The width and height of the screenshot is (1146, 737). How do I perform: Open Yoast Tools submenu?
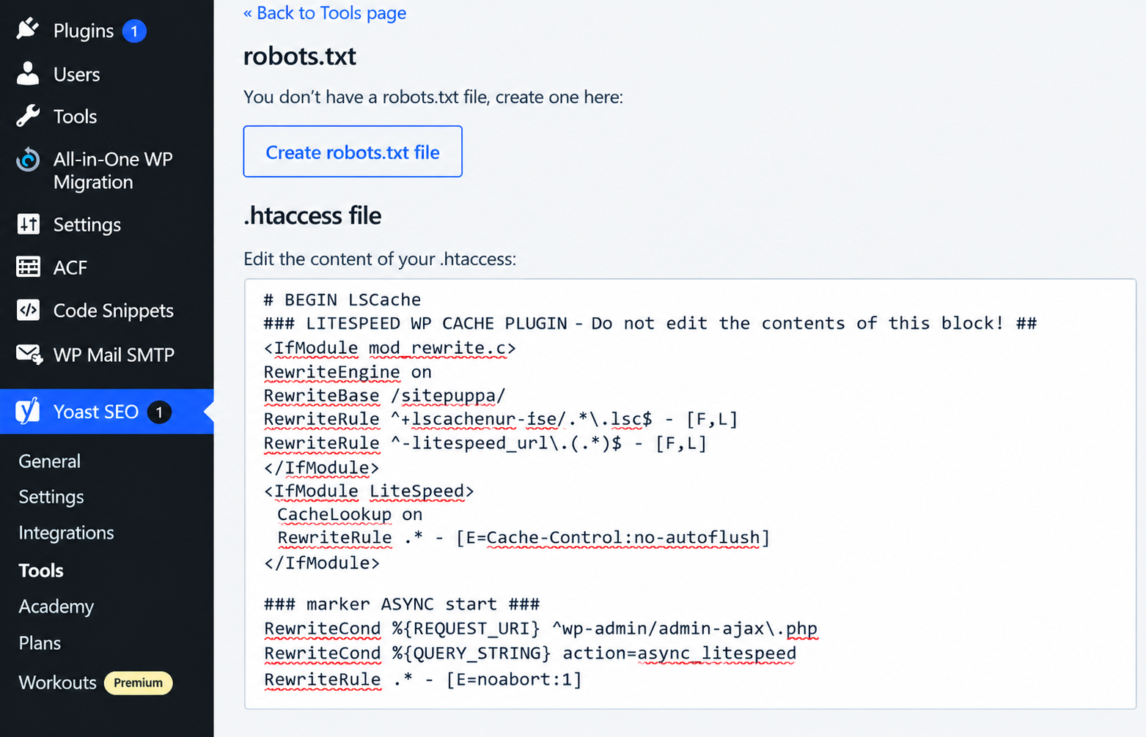(41, 570)
